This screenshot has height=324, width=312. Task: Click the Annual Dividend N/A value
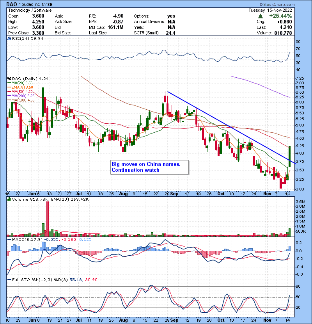pos(171,22)
